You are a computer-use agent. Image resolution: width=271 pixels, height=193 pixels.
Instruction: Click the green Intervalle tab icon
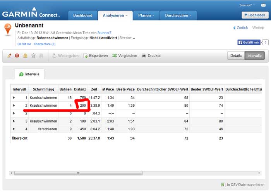pyautogui.click(x=21, y=74)
